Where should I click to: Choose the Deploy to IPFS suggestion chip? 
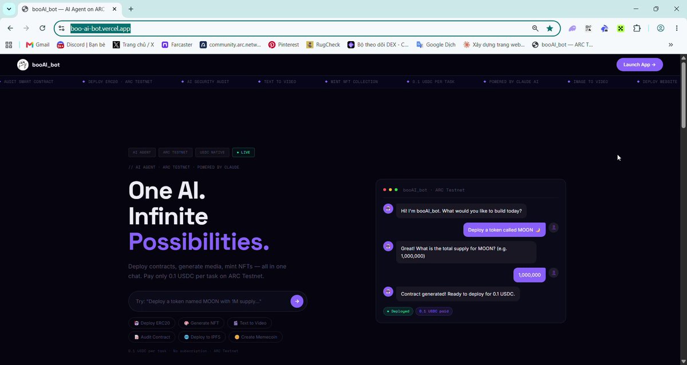(x=202, y=337)
